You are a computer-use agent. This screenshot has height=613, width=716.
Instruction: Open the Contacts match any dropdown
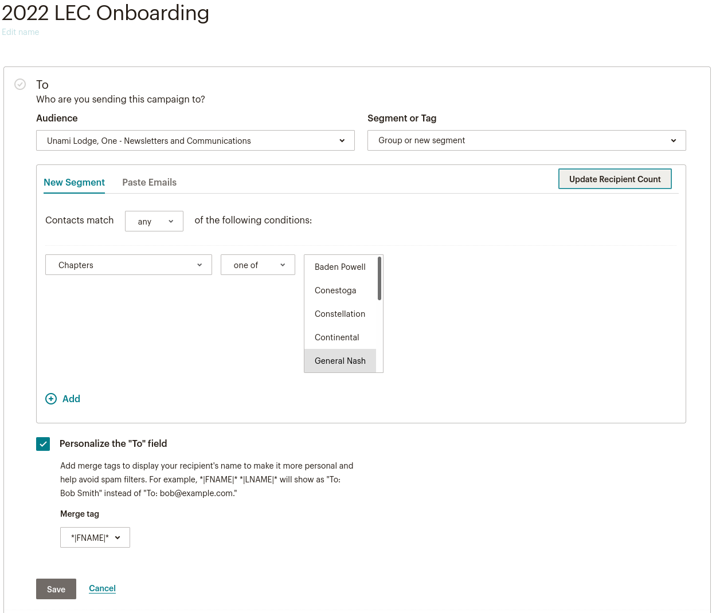[x=154, y=221]
